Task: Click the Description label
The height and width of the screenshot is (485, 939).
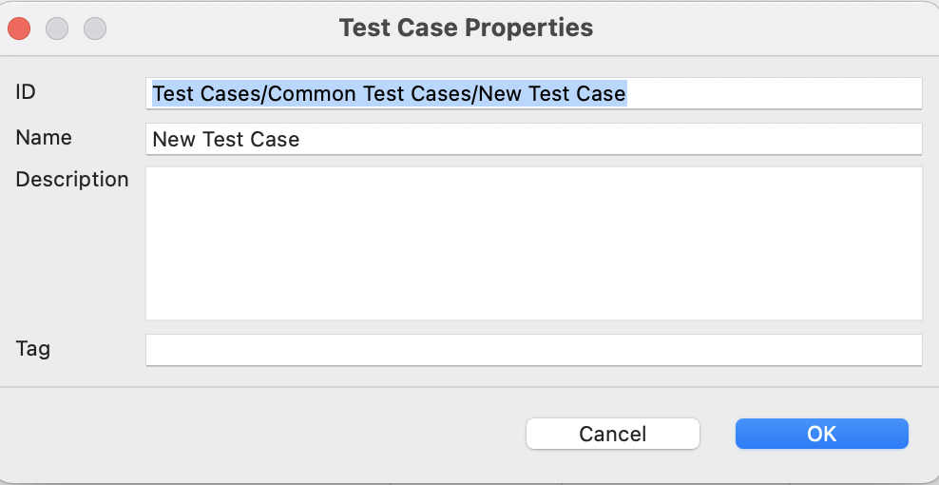Action: point(72,179)
